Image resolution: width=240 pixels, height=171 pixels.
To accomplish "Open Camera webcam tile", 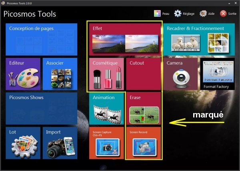I will tap(180, 74).
